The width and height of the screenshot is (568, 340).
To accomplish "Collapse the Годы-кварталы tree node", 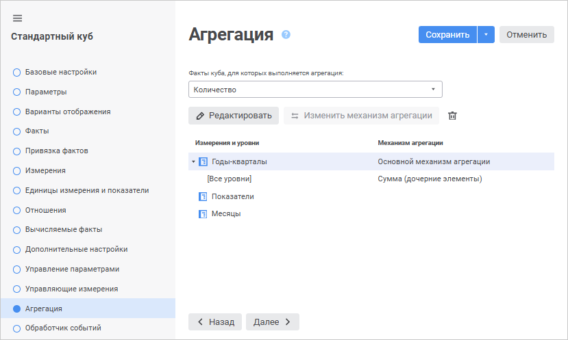I will [193, 162].
